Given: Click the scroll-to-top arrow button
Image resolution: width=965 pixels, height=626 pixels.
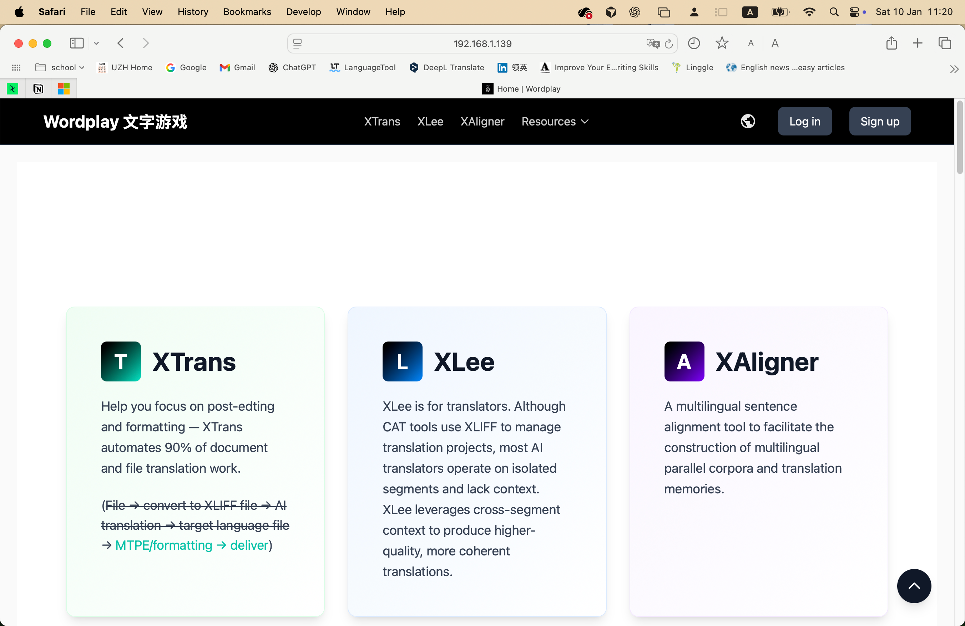Looking at the screenshot, I should coord(914,586).
